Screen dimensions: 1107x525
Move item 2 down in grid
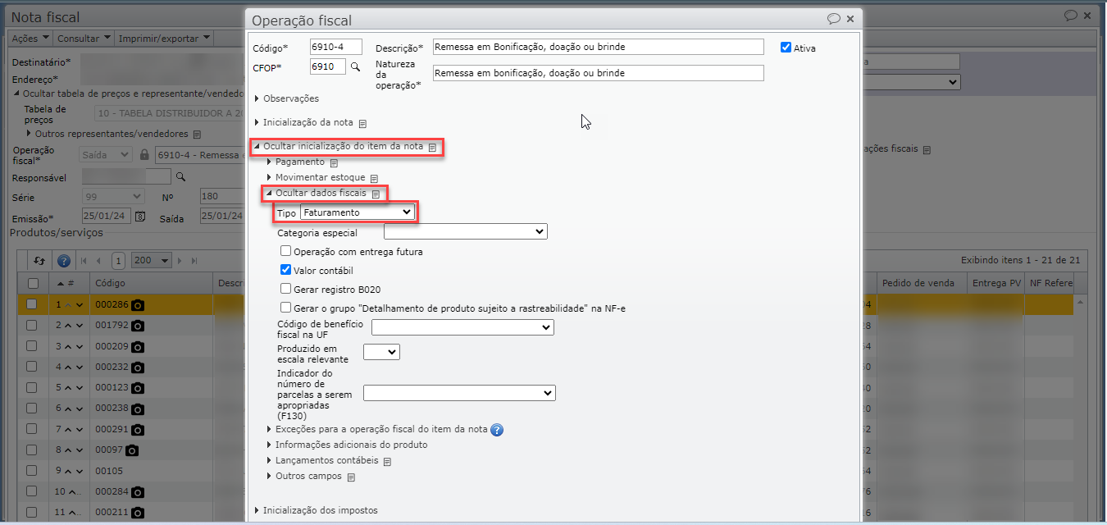click(x=80, y=326)
